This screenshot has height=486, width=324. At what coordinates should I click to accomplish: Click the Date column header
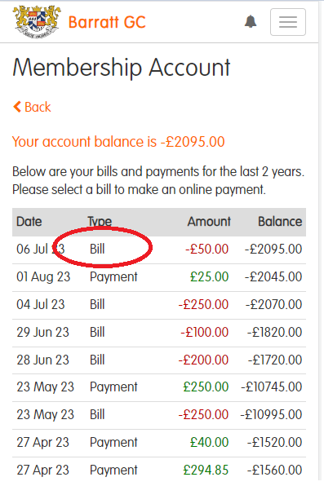(29, 222)
